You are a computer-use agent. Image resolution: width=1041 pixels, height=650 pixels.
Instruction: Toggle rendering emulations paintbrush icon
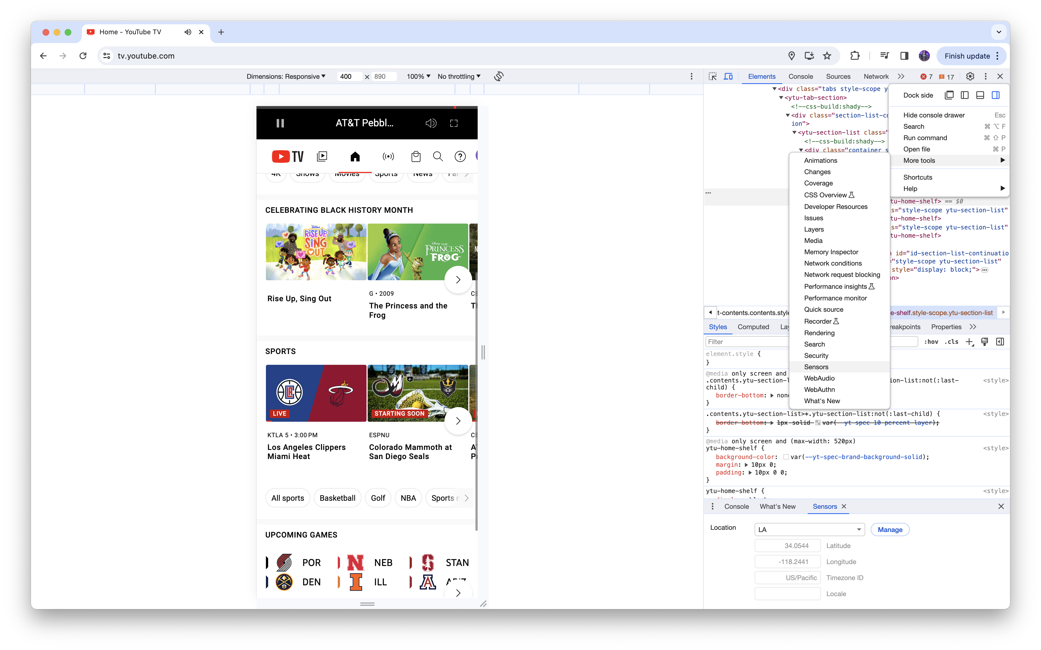[984, 342]
